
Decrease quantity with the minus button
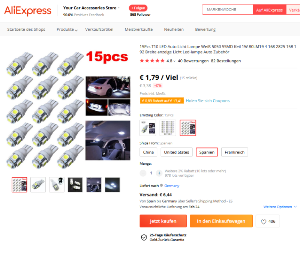(x=143, y=173)
